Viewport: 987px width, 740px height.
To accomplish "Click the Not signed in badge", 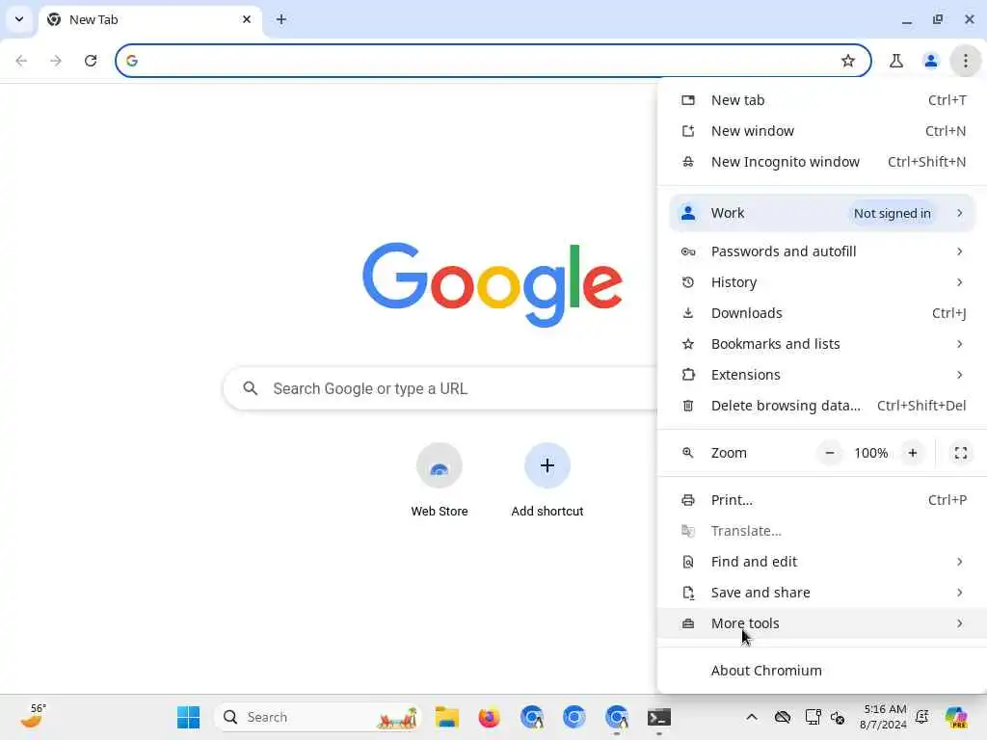I will tap(892, 213).
